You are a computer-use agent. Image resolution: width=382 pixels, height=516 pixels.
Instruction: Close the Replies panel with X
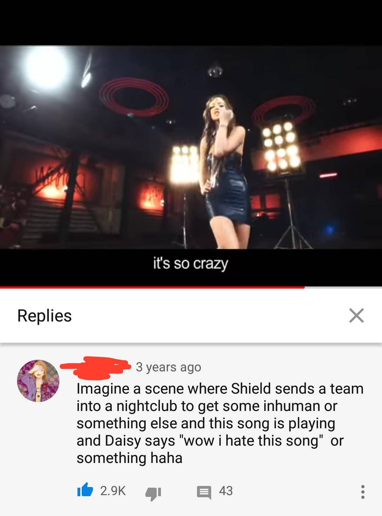356,315
